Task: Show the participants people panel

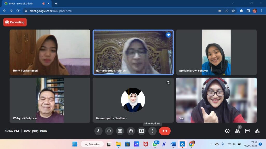Action: pos(237,131)
